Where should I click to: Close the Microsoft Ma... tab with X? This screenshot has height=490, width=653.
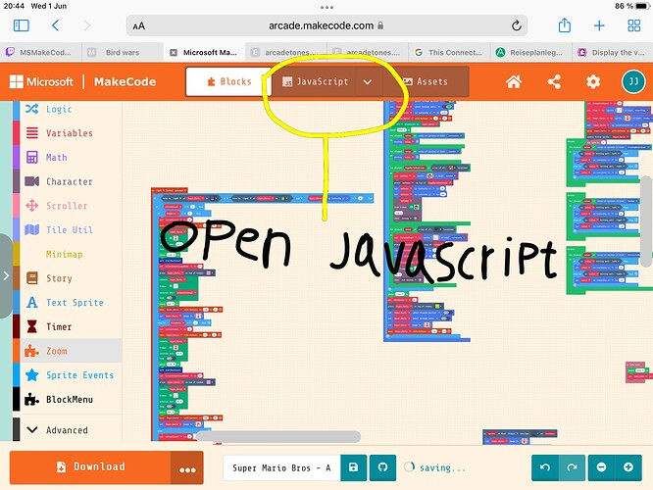point(174,53)
